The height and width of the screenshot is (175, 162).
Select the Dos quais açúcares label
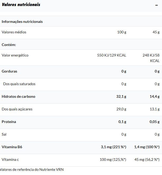click(x=17, y=109)
